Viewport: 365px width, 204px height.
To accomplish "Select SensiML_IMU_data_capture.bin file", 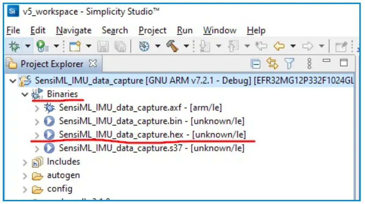I will [x=151, y=121].
